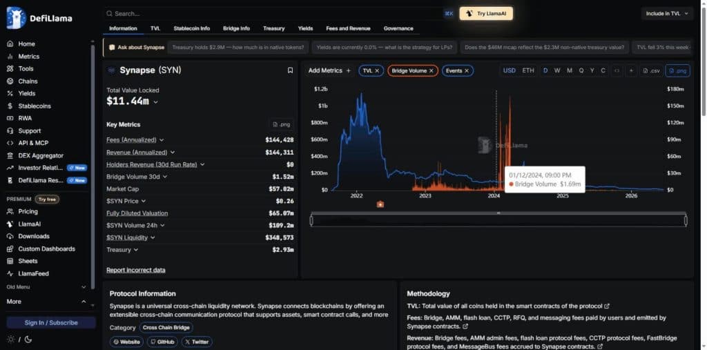This screenshot has height=350, width=707.
Task: Click the Try LlamaAI button
Action: coord(486,14)
